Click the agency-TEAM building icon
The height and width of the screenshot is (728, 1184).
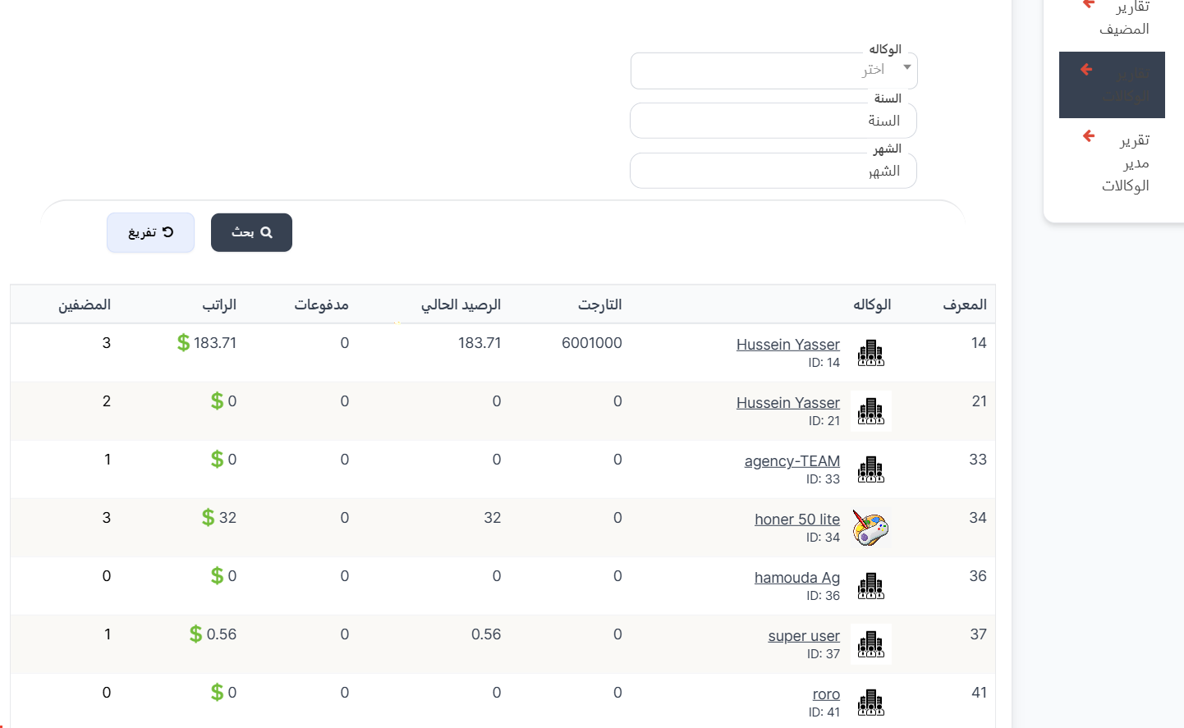(x=871, y=469)
